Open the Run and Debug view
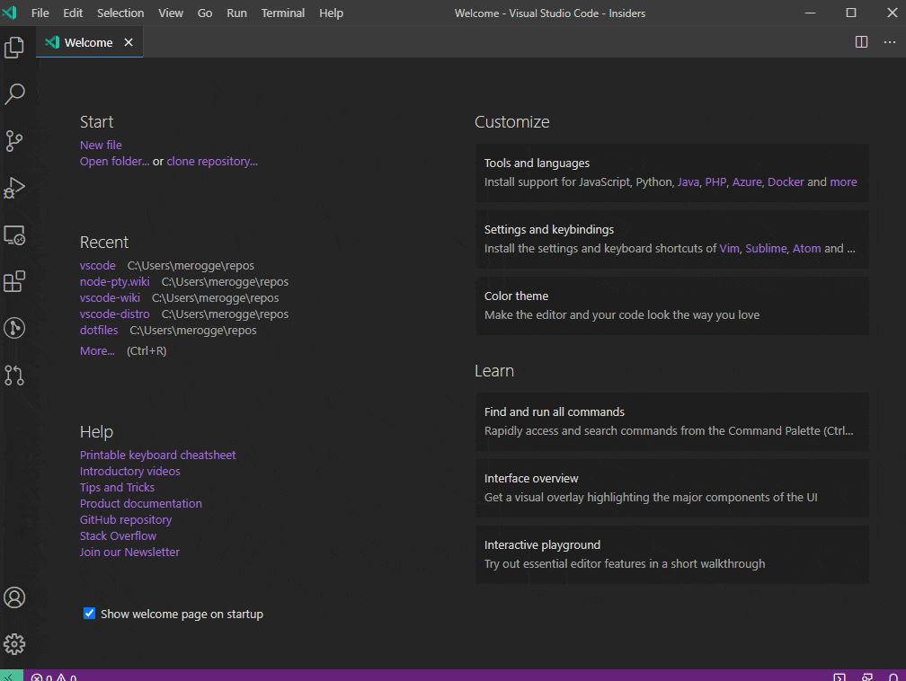906x681 pixels. tap(14, 188)
